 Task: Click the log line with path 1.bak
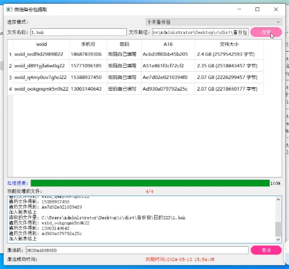coord(97,218)
